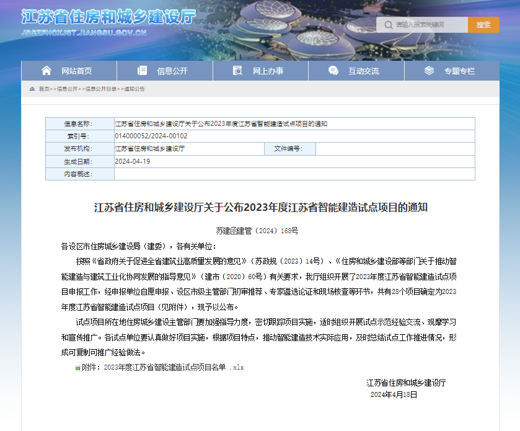Open the 信息公开 navigation tab
520x431 pixels.
172,71
